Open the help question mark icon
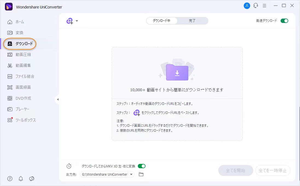 (10, 179)
